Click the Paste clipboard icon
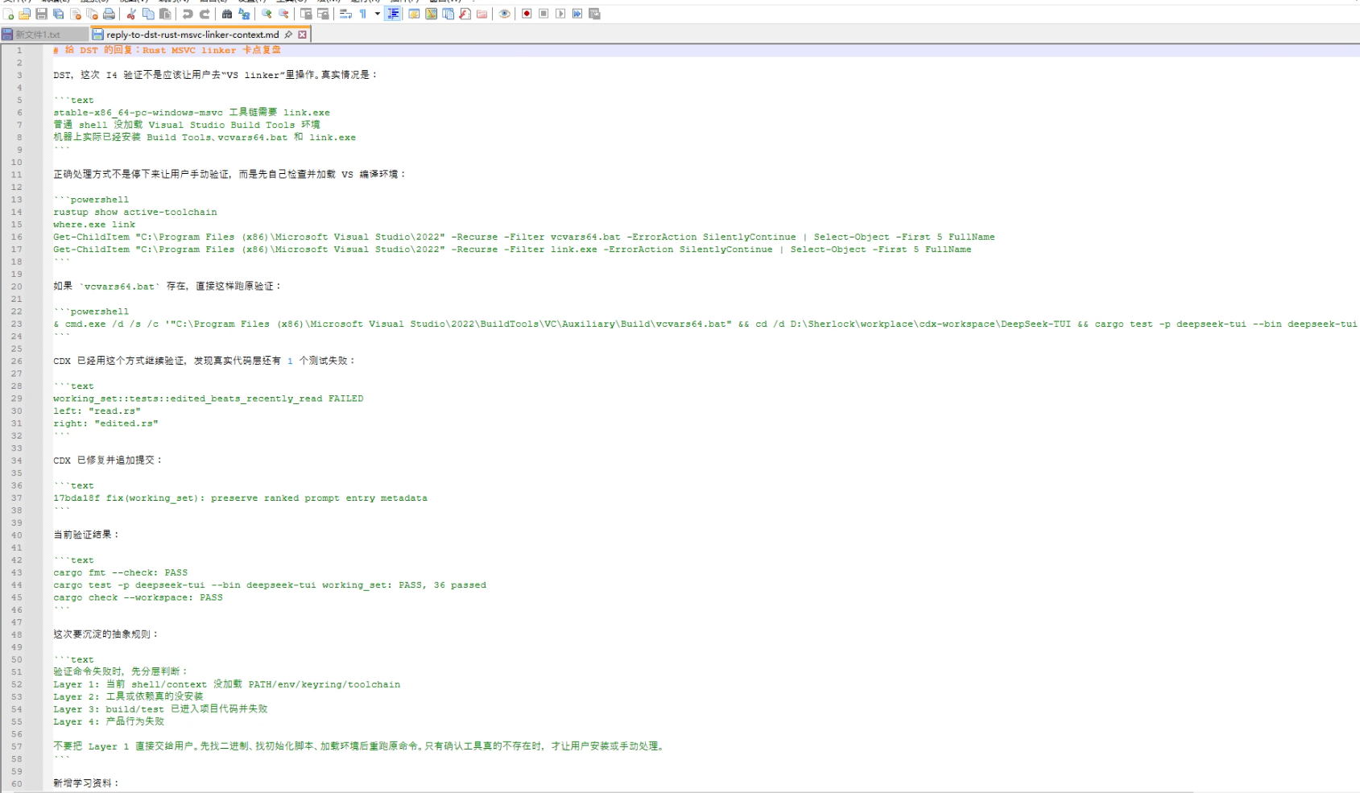This screenshot has height=793, width=1360. point(165,14)
